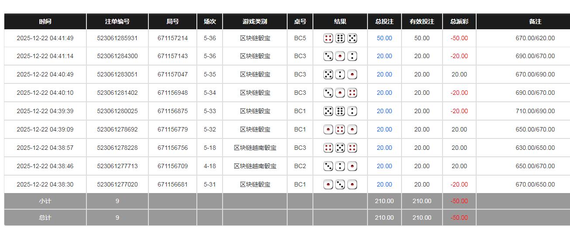Click the last die in order 523061283051's result
Image resolution: width=570 pixels, height=228 pixels.
pyautogui.click(x=352, y=75)
